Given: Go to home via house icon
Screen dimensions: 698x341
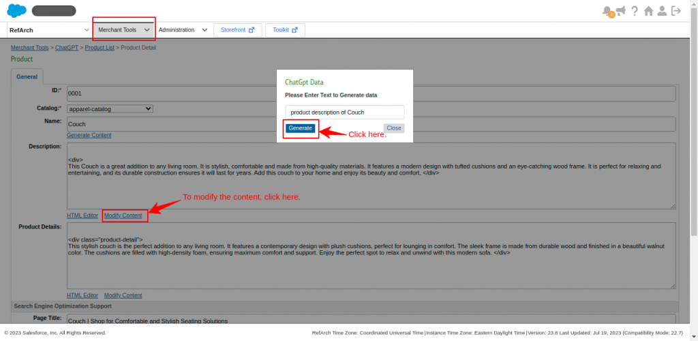Looking at the screenshot, I should pos(648,11).
